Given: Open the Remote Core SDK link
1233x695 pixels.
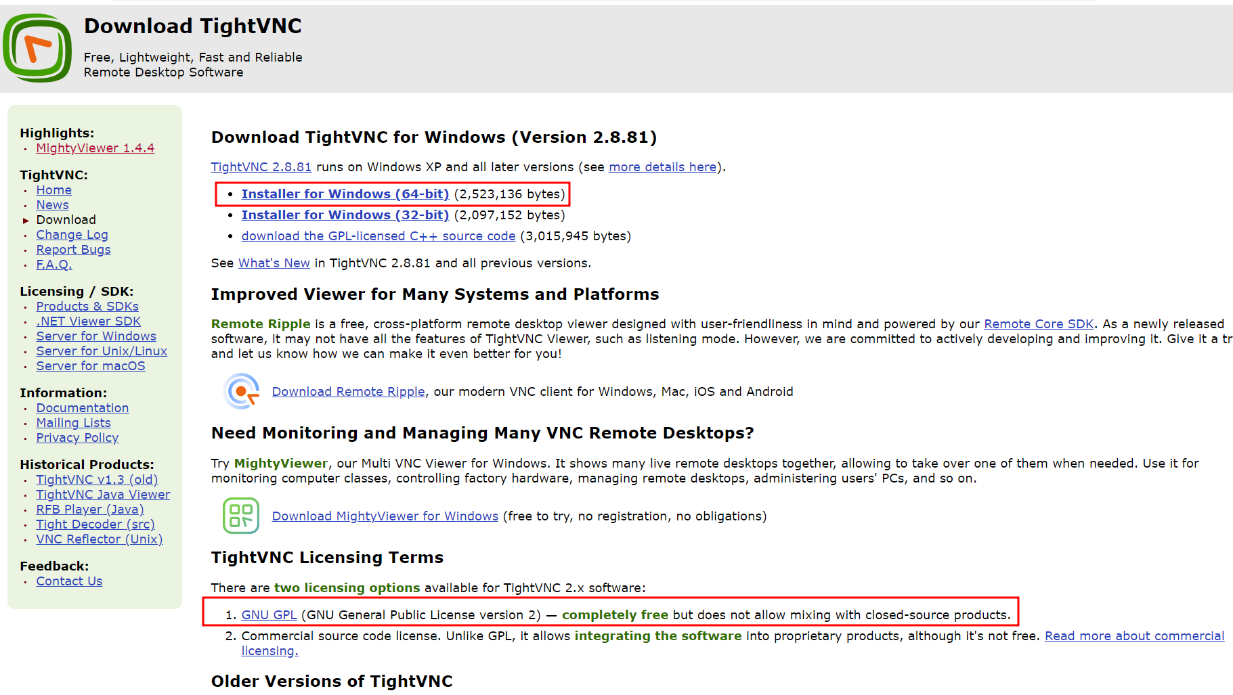Looking at the screenshot, I should click(1039, 324).
